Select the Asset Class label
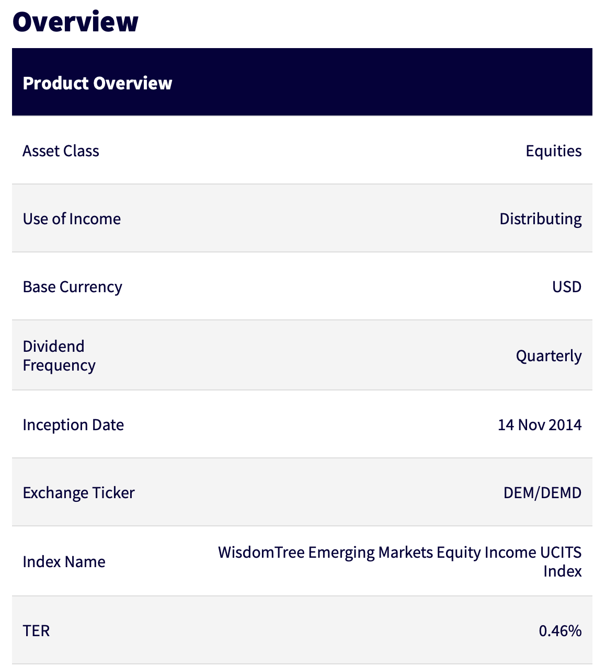 pyautogui.click(x=61, y=151)
